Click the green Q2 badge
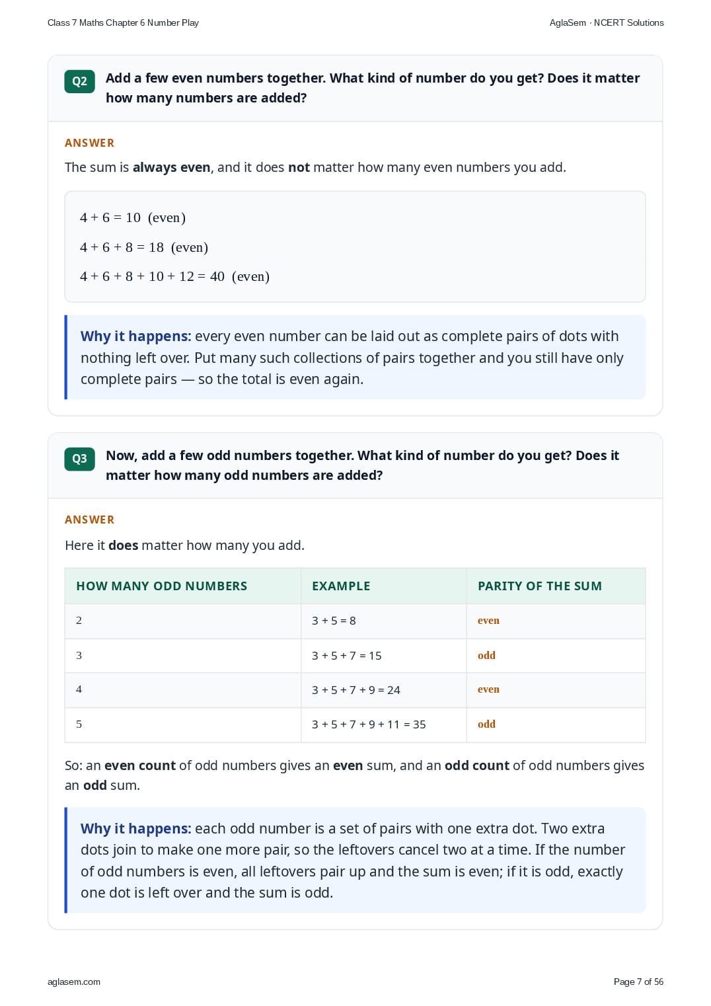The image size is (711, 1006). coord(79,81)
